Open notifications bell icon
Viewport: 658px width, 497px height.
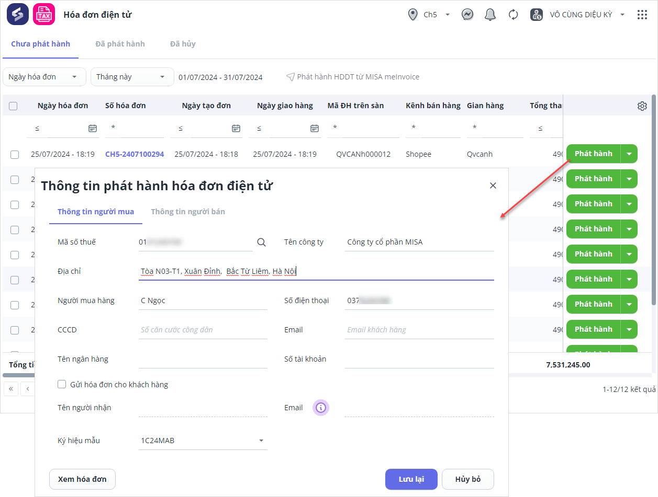tap(490, 15)
